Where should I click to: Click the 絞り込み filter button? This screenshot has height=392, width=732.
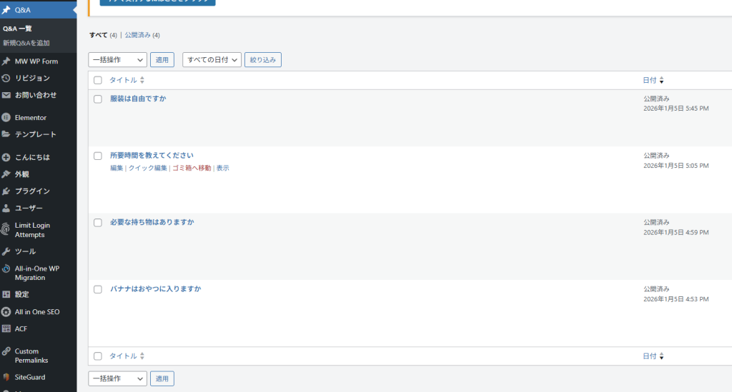pos(262,60)
